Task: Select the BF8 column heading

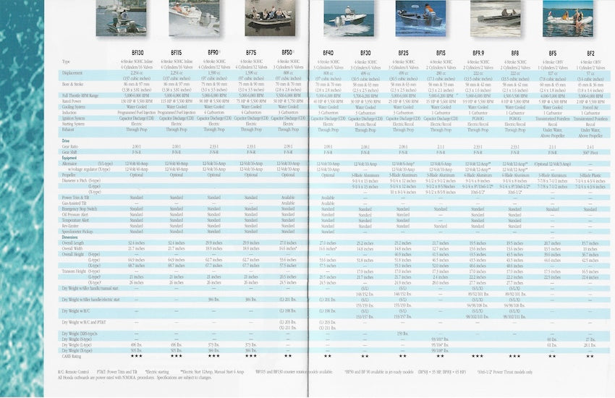Action: 515,53
